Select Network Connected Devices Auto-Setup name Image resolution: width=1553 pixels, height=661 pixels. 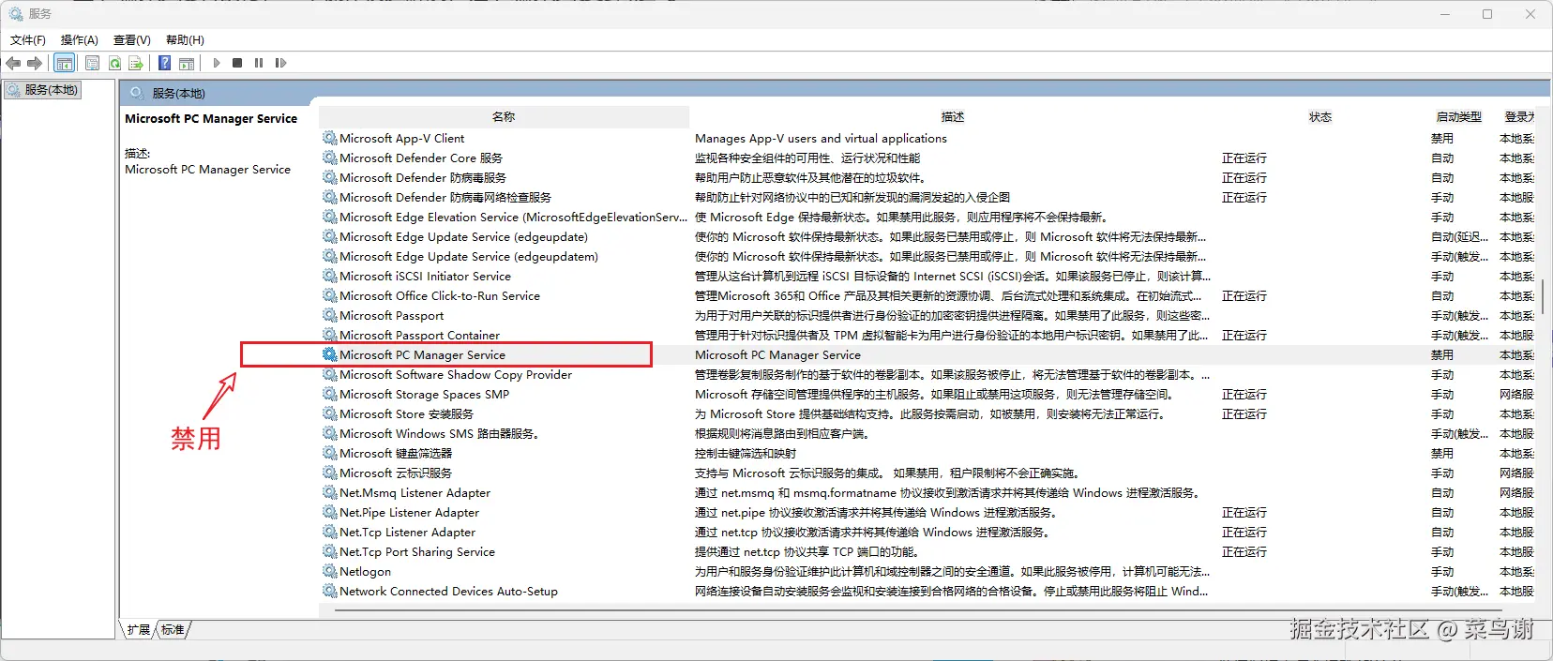tap(449, 591)
